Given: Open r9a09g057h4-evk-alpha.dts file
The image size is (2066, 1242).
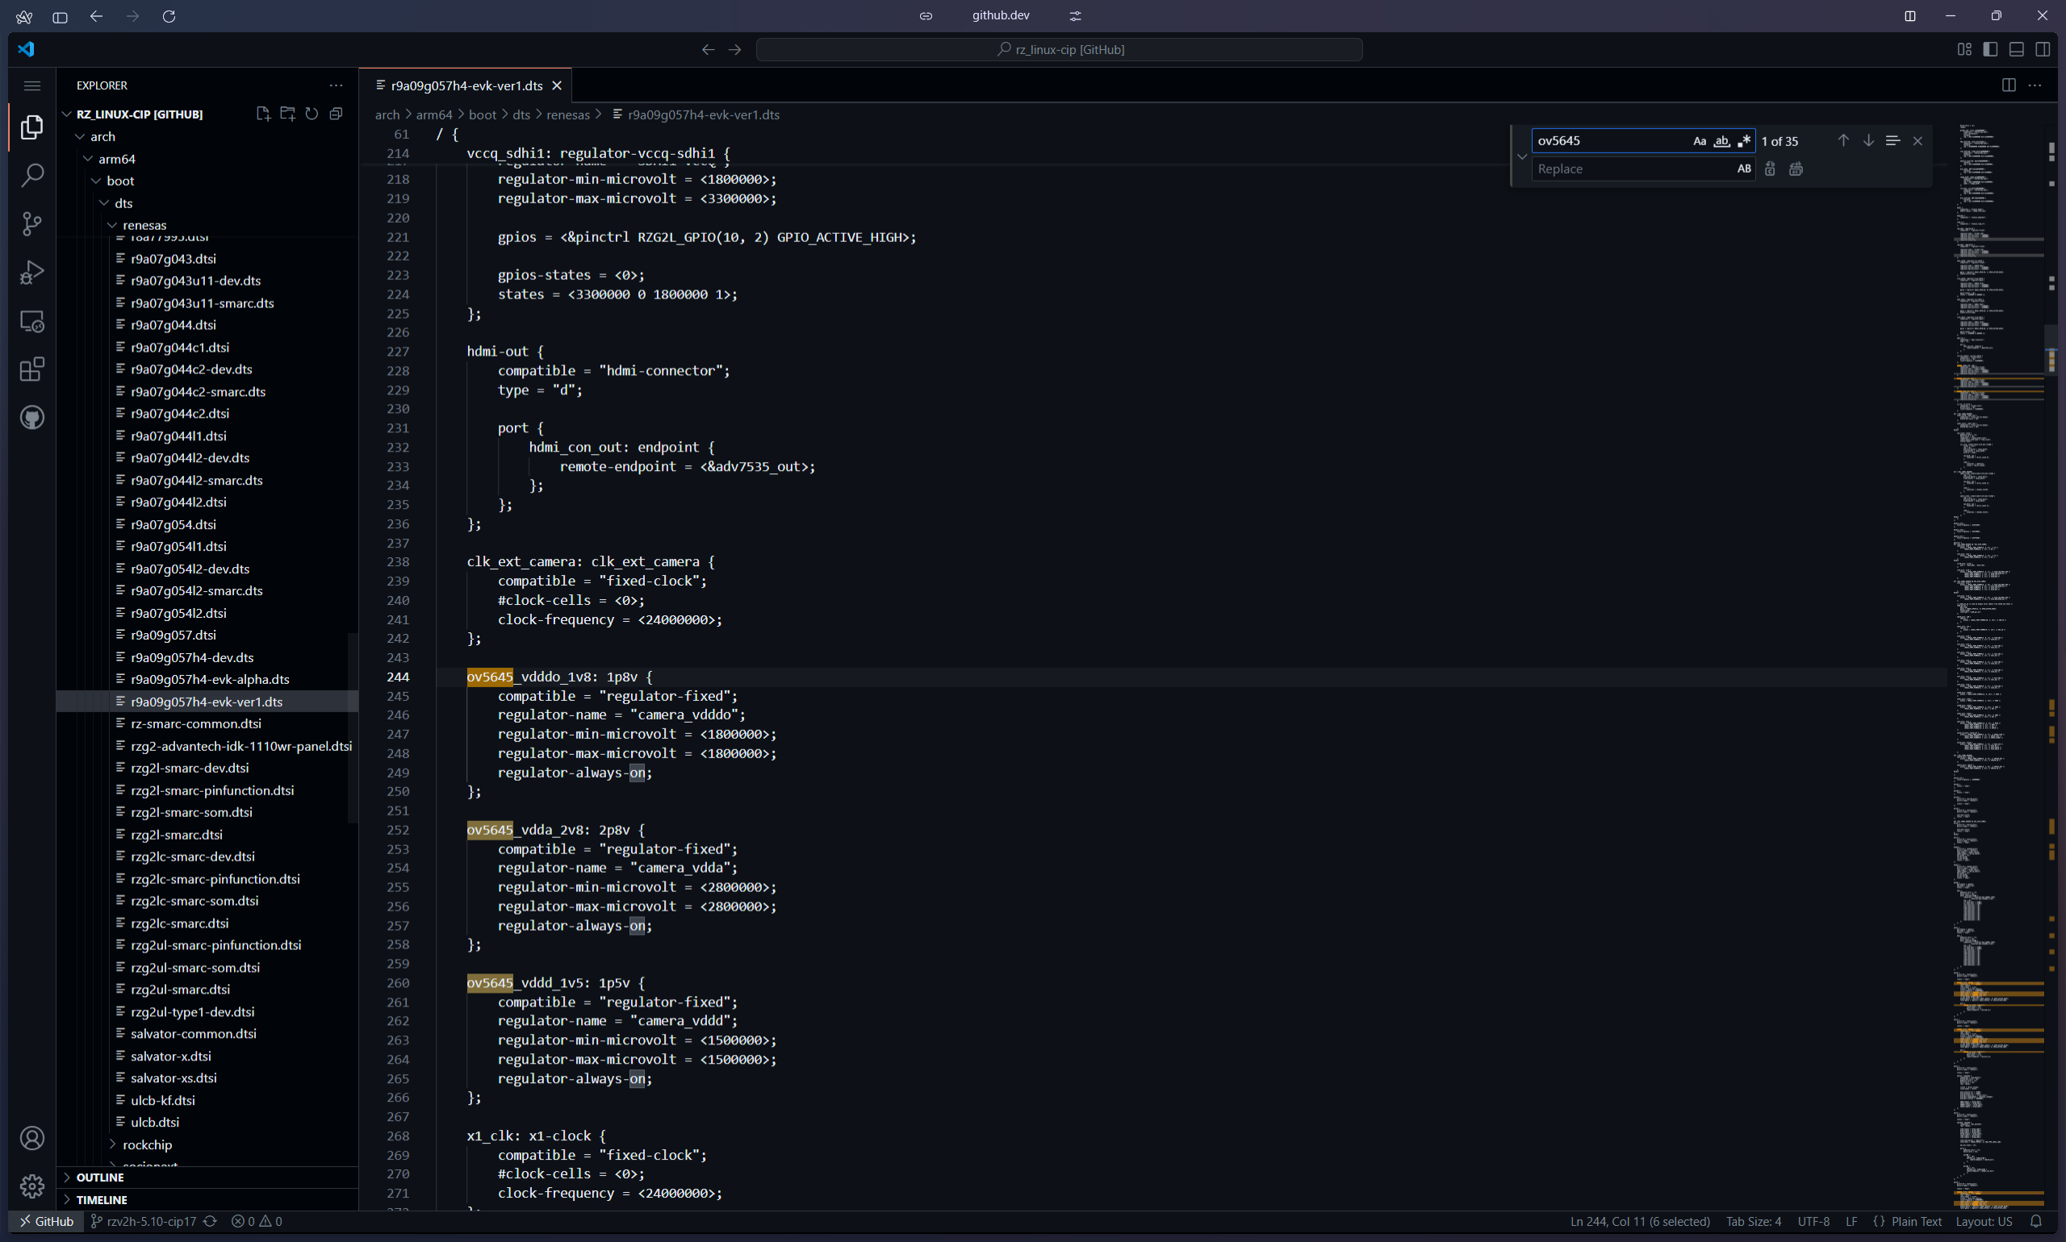Looking at the screenshot, I should click(x=209, y=679).
